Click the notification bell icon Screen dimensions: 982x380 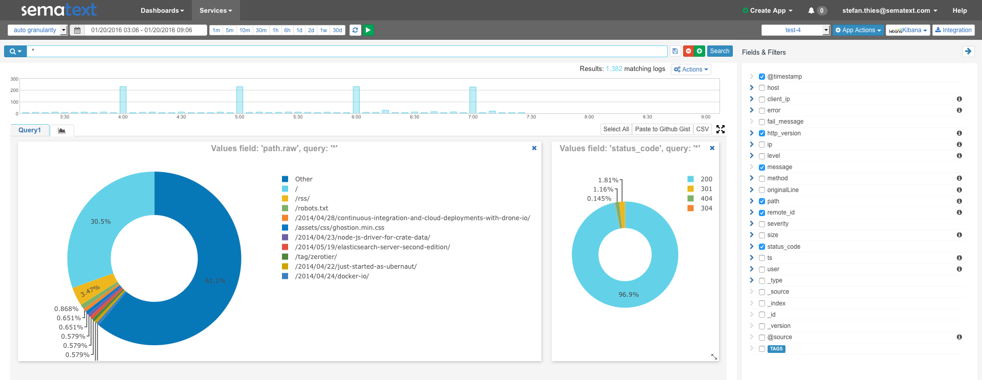(x=811, y=10)
